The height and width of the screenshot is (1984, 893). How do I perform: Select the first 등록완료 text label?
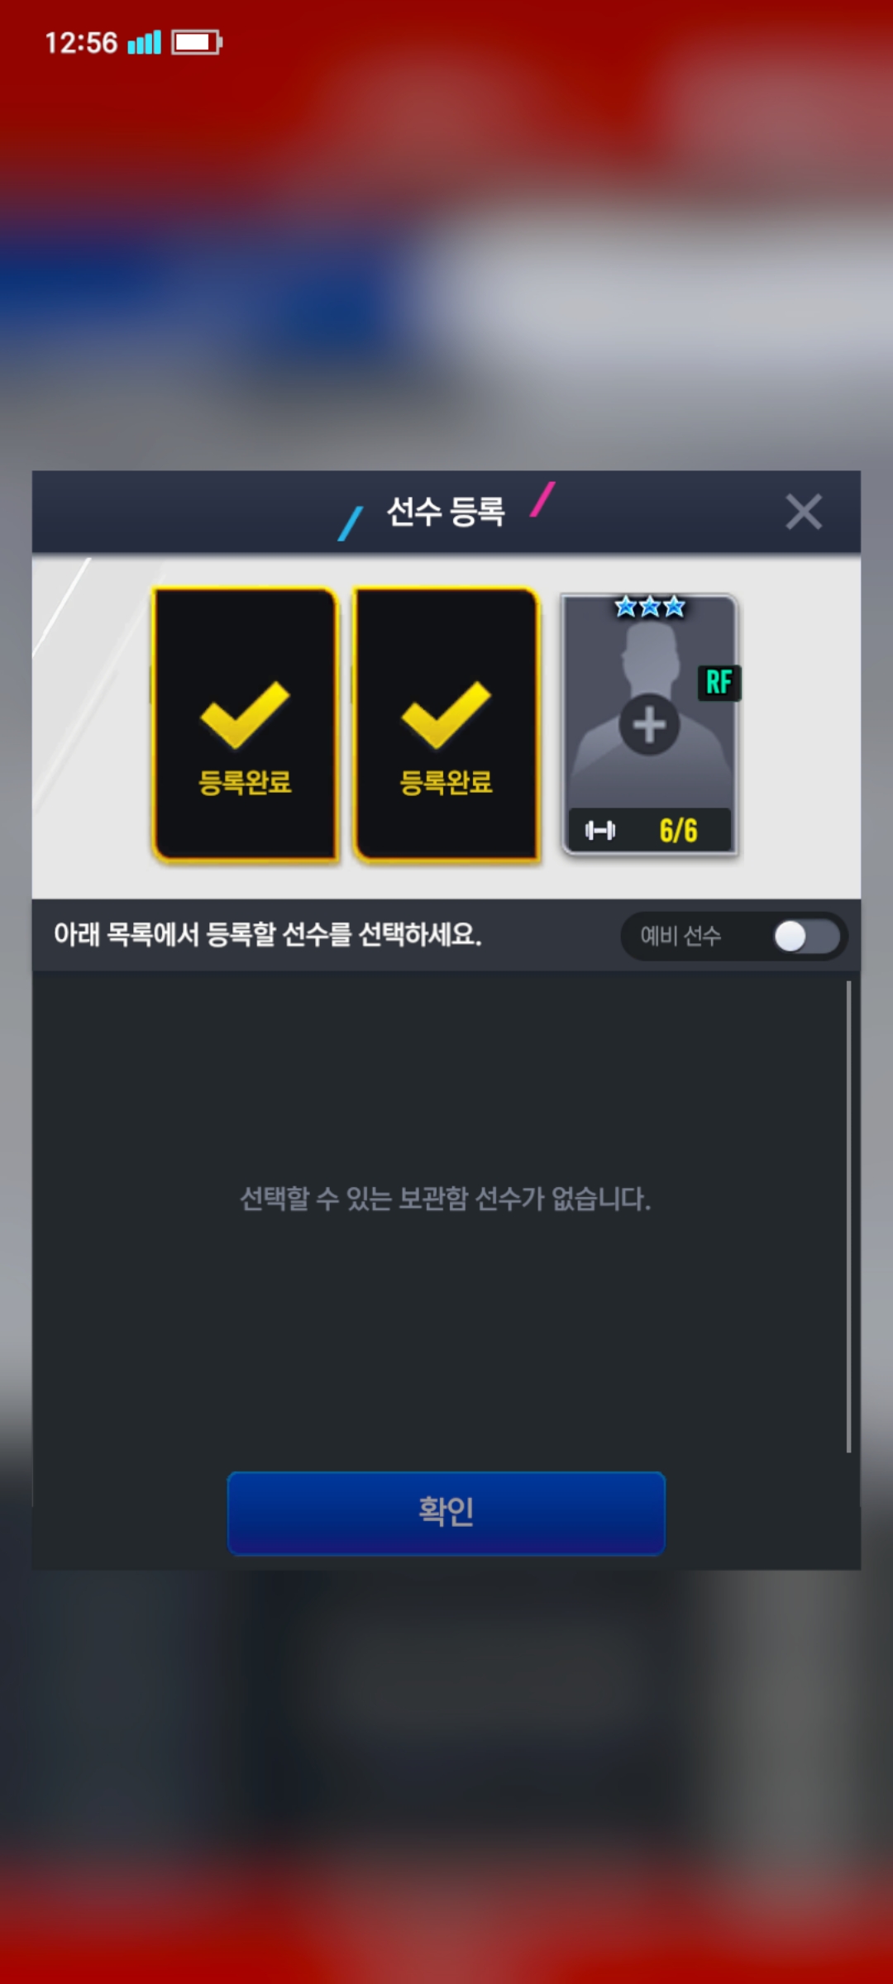point(245,782)
